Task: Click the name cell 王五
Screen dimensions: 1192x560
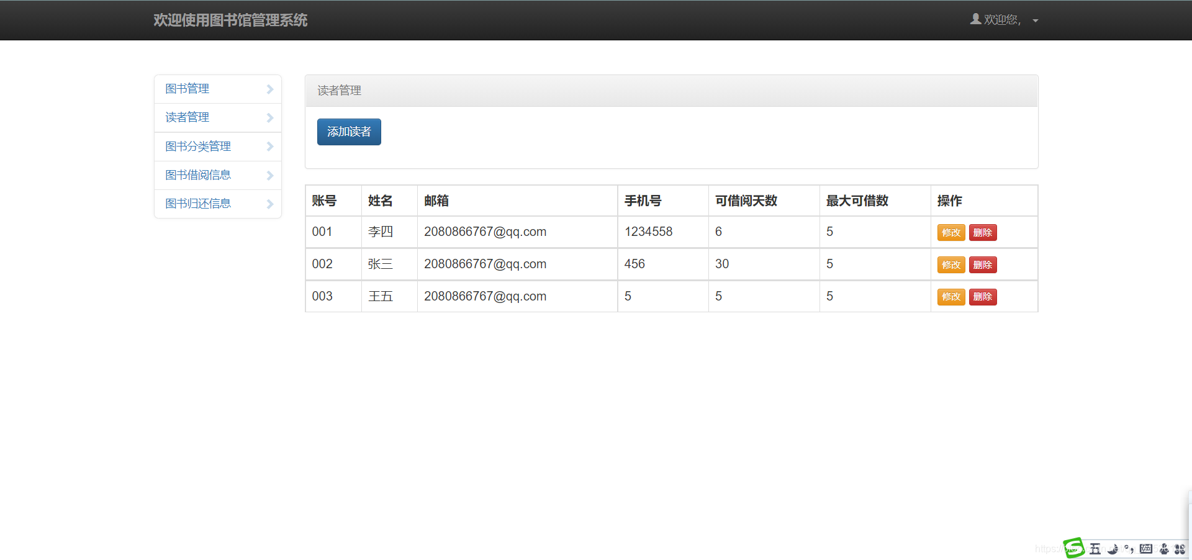Action: point(389,296)
